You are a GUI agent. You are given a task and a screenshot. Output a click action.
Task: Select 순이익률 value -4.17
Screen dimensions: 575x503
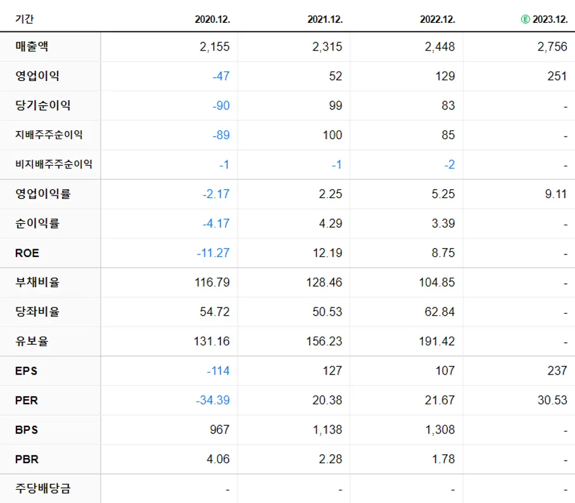[216, 223]
